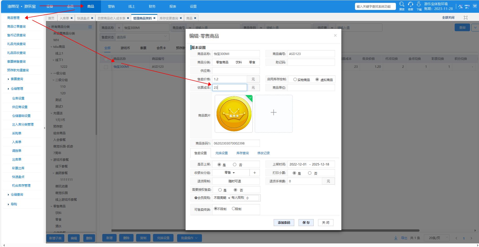Close the 管理商品资料 tab with its X

154,18
